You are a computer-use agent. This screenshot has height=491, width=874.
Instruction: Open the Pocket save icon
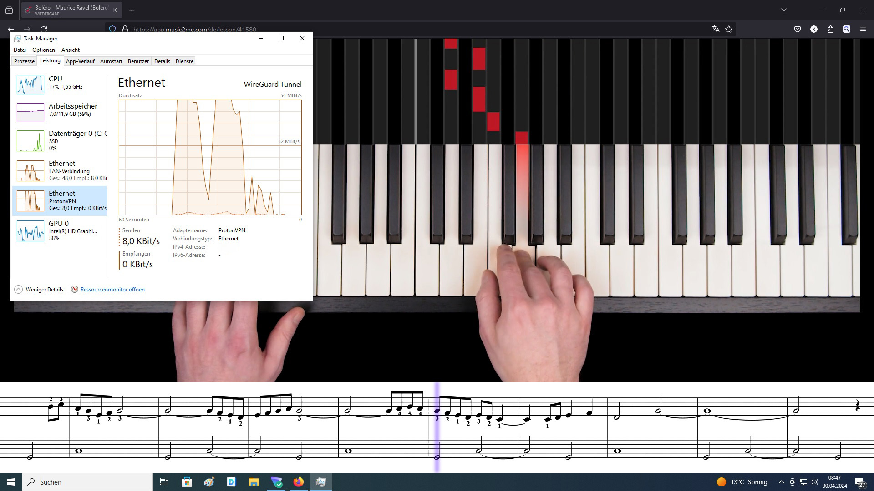(798, 29)
